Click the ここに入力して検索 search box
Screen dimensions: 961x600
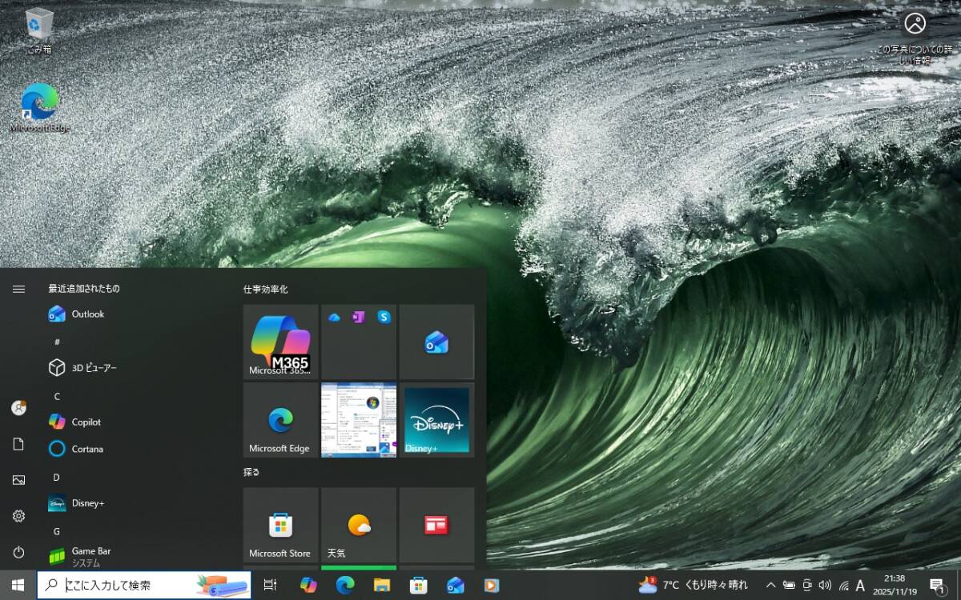click(144, 585)
